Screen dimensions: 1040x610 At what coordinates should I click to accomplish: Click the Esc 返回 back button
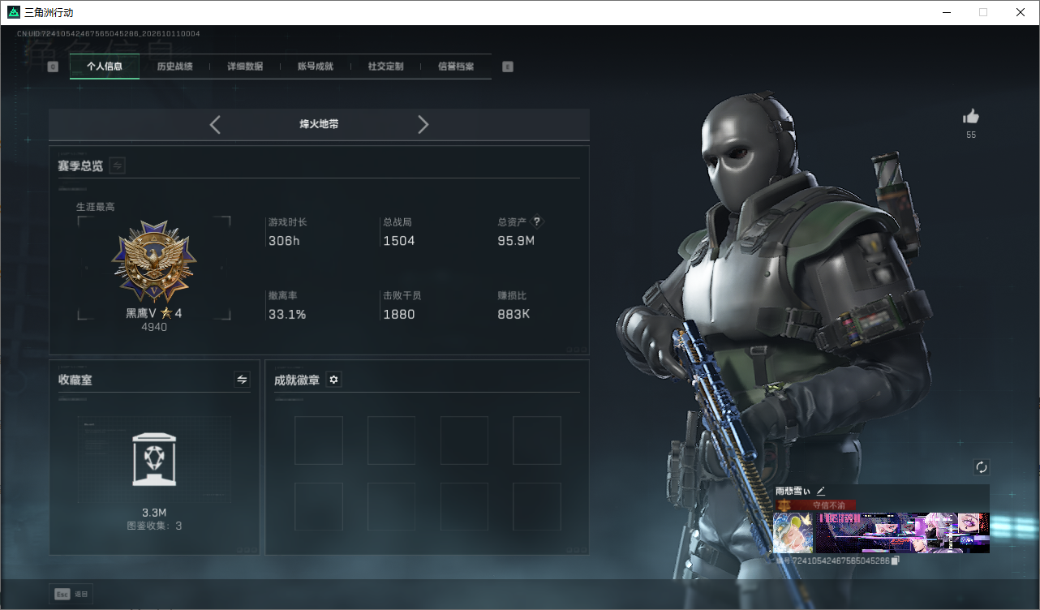coord(71,594)
